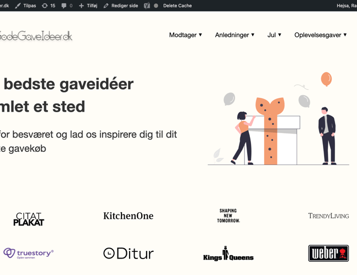The image size is (357, 275).
Task: Click the Citat Plakat logo
Action: 29,219
